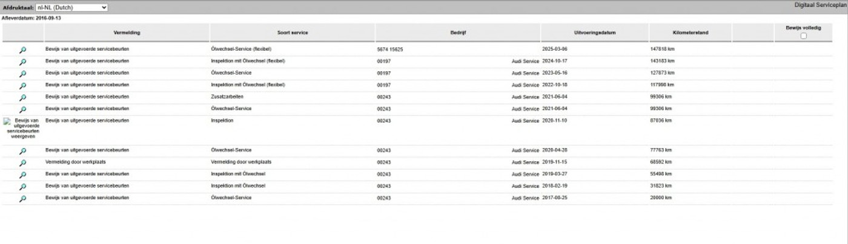The width and height of the screenshot is (848, 244).
Task: Click magnifier for the 2023-05-16 Ölwechsel-Service
Action: tap(22, 74)
